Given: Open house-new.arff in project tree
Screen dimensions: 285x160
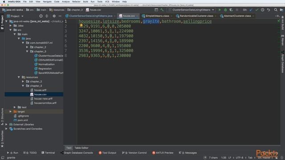Looking at the screenshot, I should [x=43, y=99].
